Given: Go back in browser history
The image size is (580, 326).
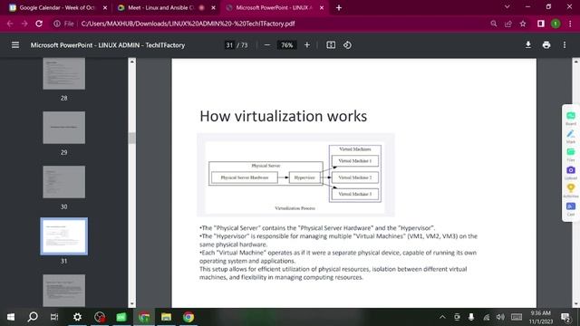Looking at the screenshot, I should [10, 24].
